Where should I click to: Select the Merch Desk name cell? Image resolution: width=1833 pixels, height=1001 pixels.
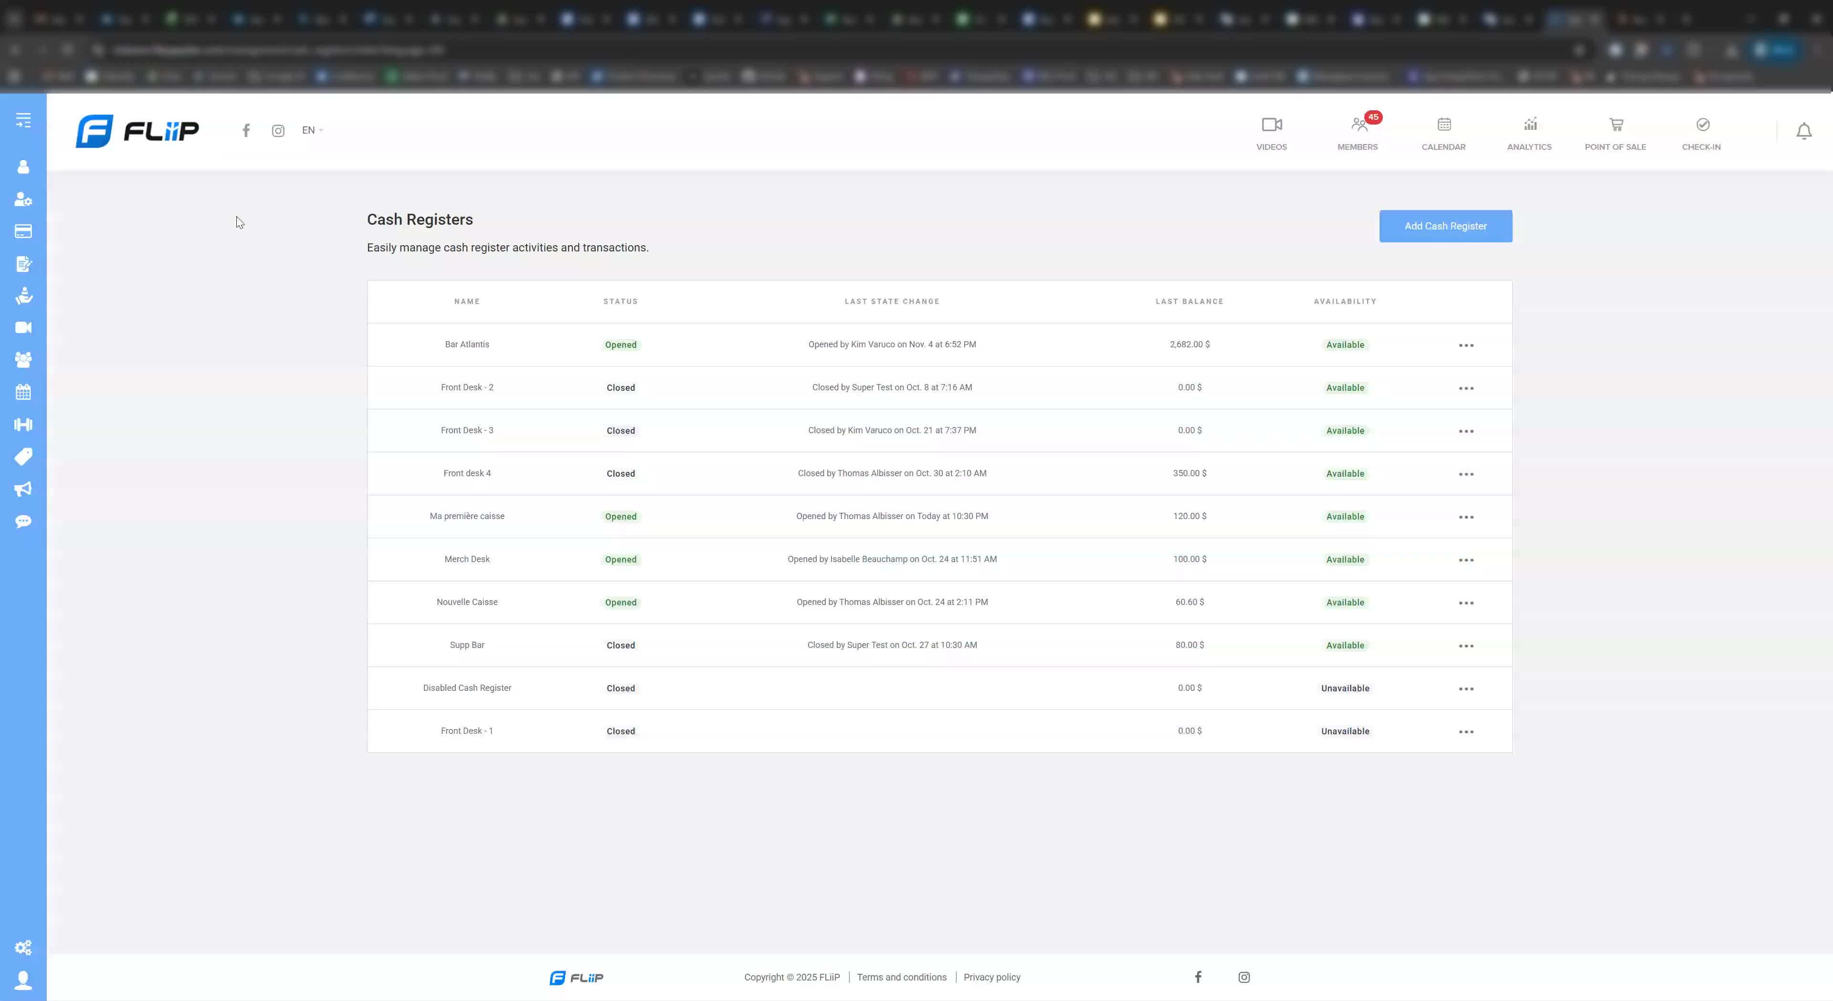[x=467, y=559]
